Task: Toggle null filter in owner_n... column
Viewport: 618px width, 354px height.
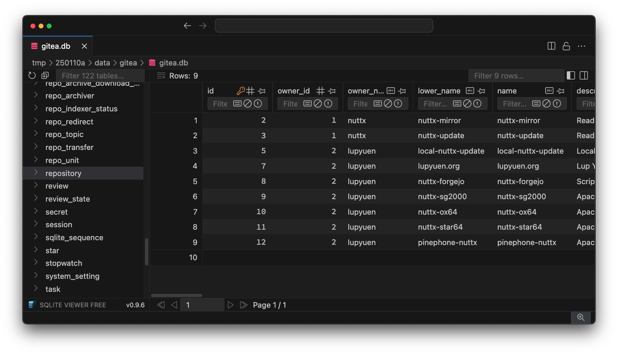Action: [x=388, y=104]
